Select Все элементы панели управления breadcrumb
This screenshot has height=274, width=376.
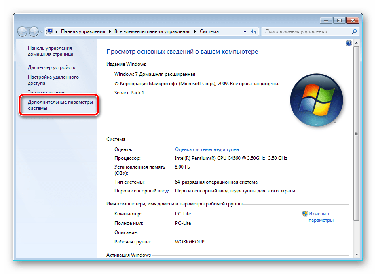pos(152,31)
